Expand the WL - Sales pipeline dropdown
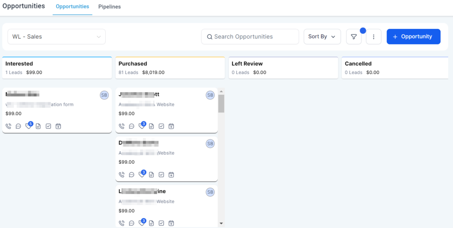 (57, 37)
